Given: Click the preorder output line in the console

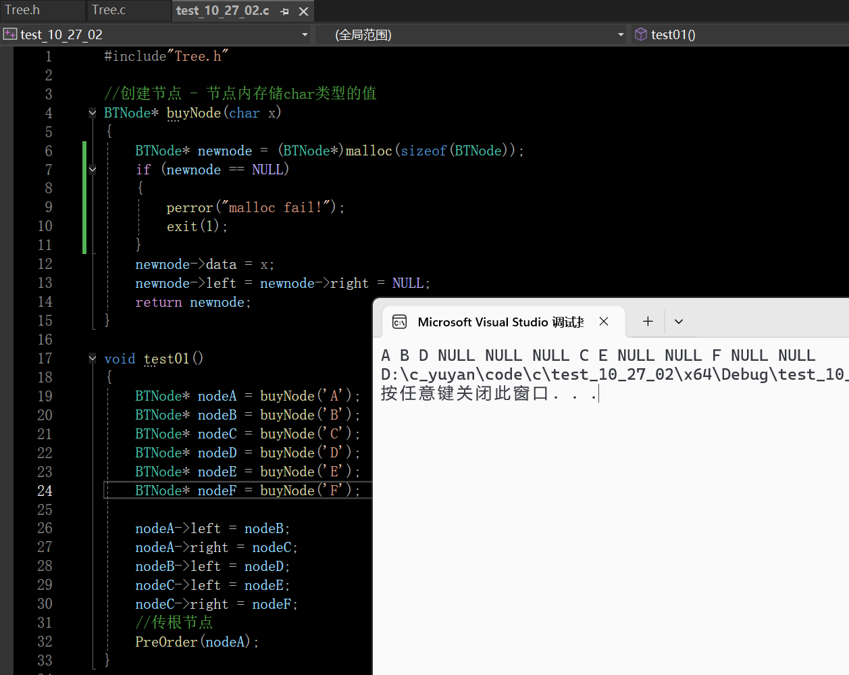Looking at the screenshot, I should pyautogui.click(x=598, y=355).
